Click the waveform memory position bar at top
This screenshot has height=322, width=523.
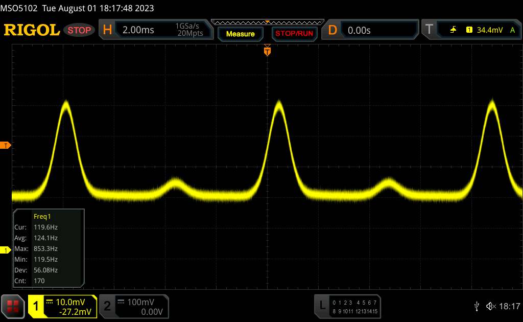(x=267, y=21)
